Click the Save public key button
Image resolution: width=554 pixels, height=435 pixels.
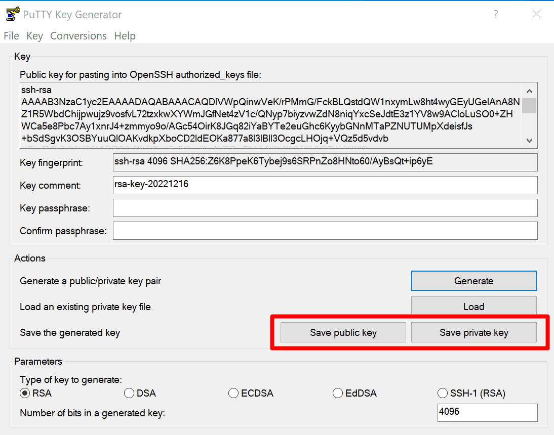(x=343, y=332)
